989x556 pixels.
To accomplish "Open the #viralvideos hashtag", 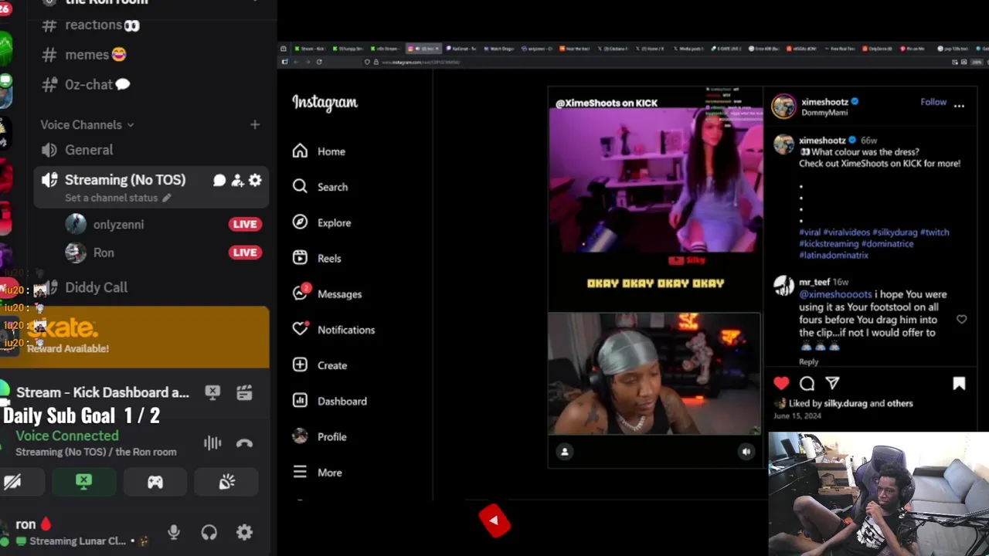I will (x=846, y=232).
